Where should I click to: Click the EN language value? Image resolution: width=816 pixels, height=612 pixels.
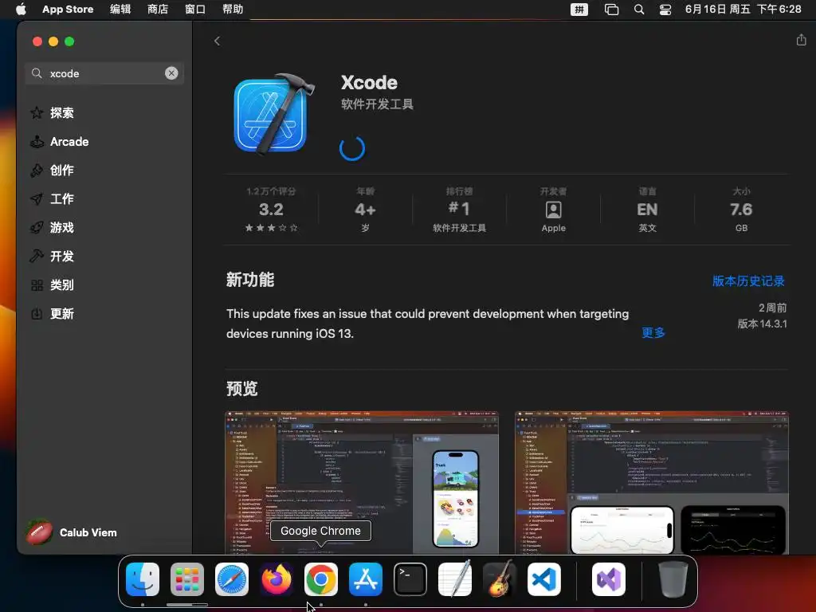[x=647, y=210]
